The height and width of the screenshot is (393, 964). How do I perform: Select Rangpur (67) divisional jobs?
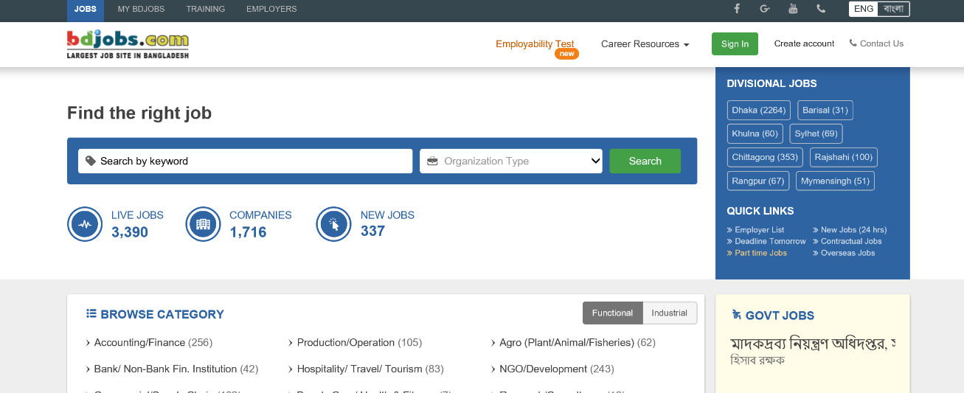pos(758,181)
